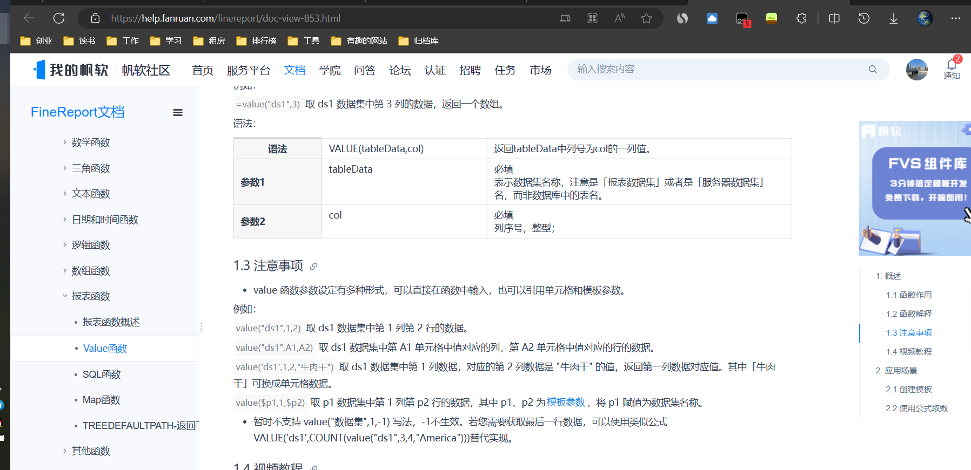The width and height of the screenshot is (971, 470).
Task: Open the 通知 bell notifications
Action: (x=952, y=69)
